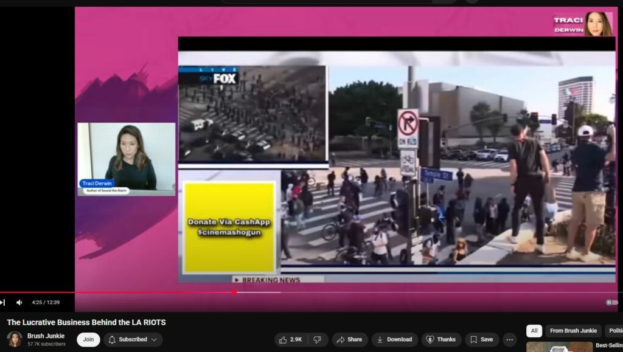Click the Next video skip button
The height and width of the screenshot is (352, 623).
(x=2, y=302)
